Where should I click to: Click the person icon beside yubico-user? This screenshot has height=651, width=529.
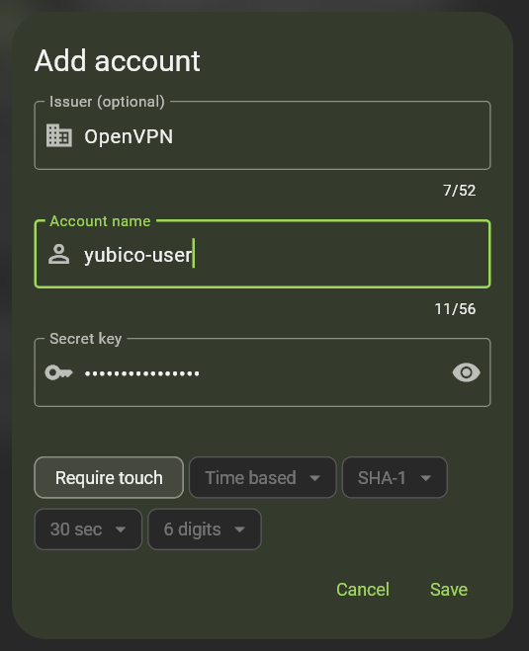click(x=59, y=254)
